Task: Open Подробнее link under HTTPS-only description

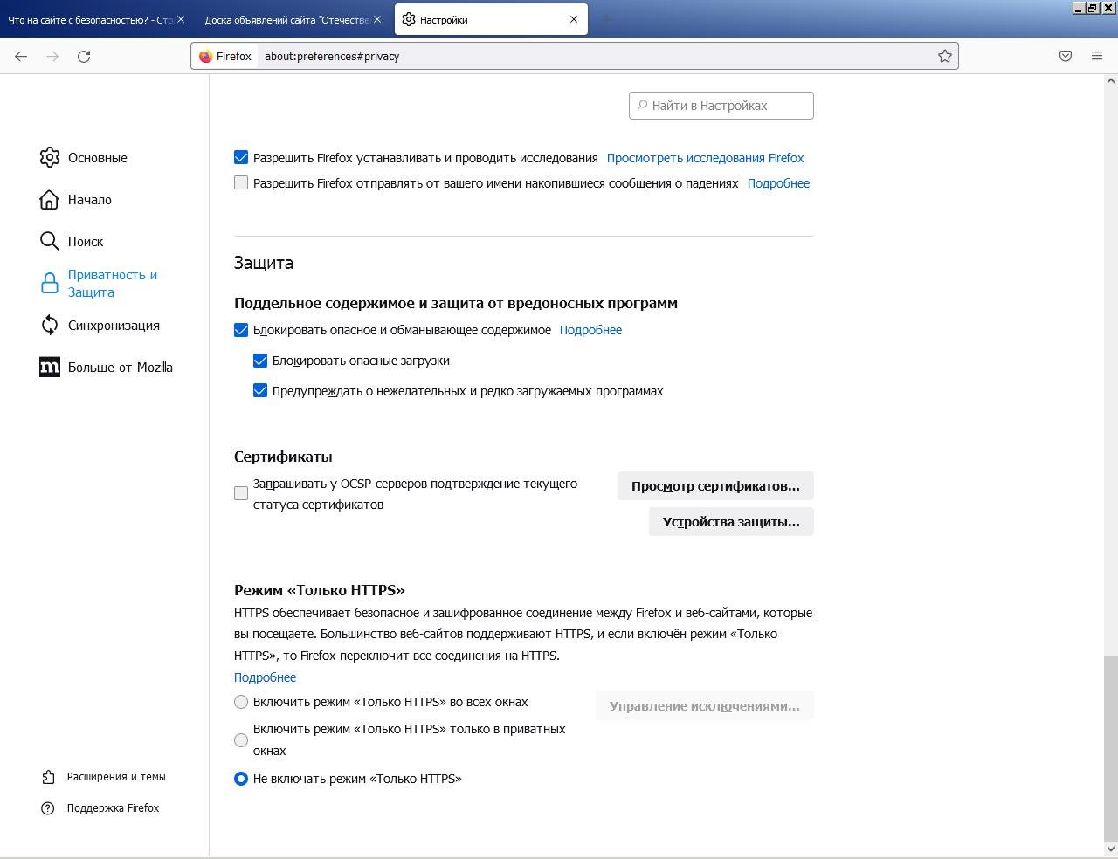Action: (265, 677)
